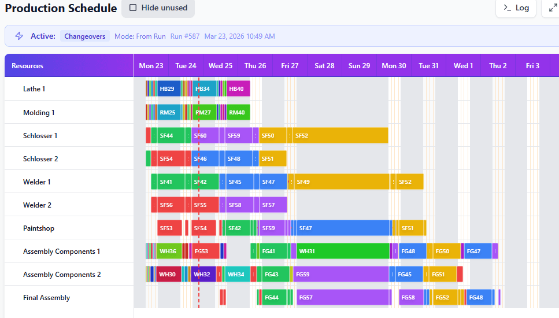Open the Log panel button
This screenshot has width=559, height=318.
[x=516, y=8]
